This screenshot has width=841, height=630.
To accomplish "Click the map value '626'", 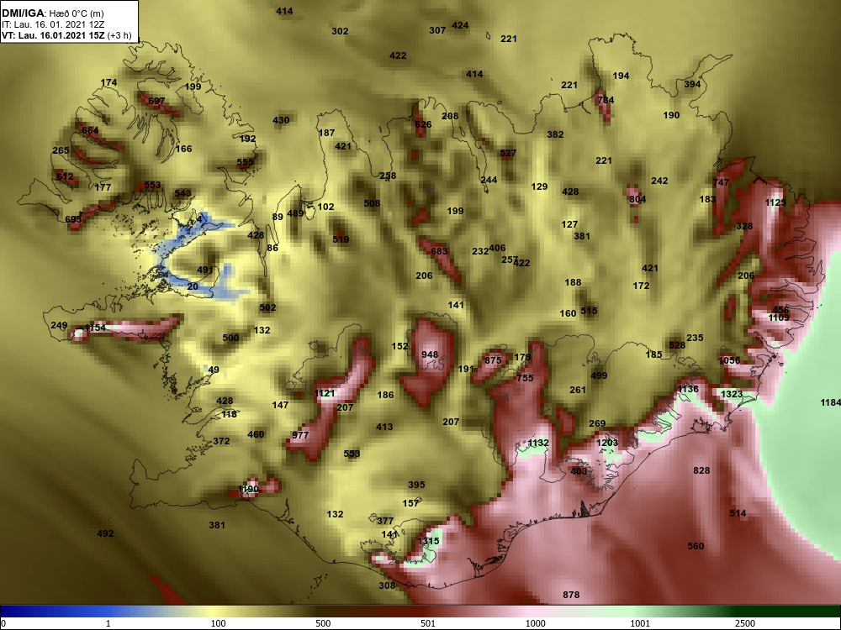I will [x=423, y=125].
